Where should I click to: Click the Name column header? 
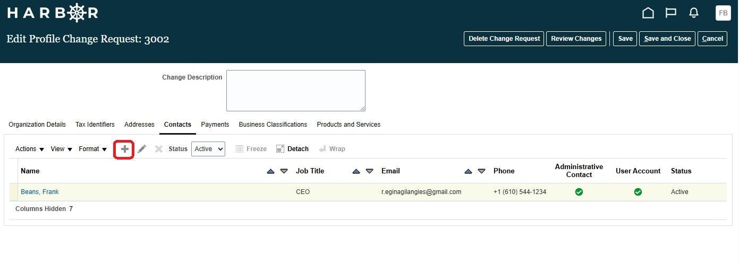coord(30,171)
